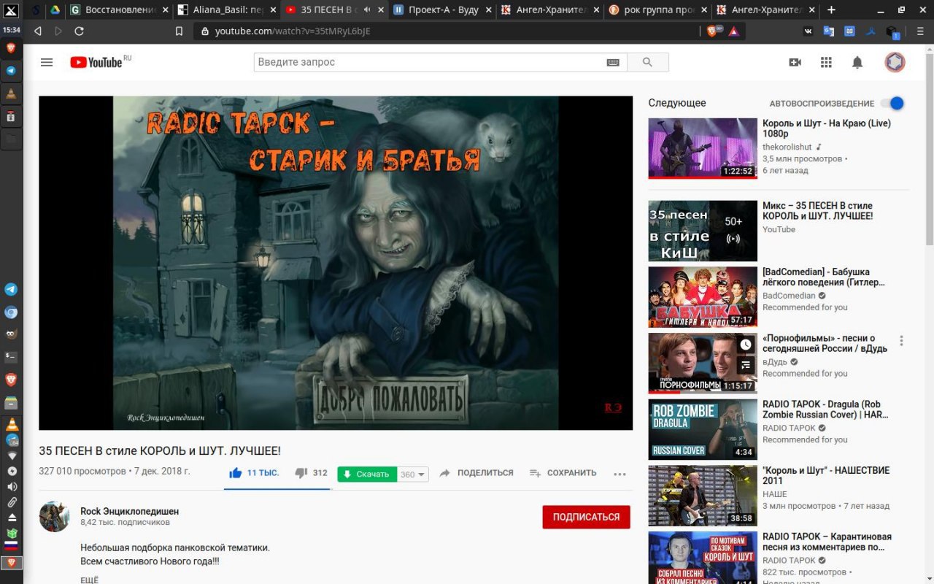Open volume speaker tray icon

pyautogui.click(x=11, y=487)
